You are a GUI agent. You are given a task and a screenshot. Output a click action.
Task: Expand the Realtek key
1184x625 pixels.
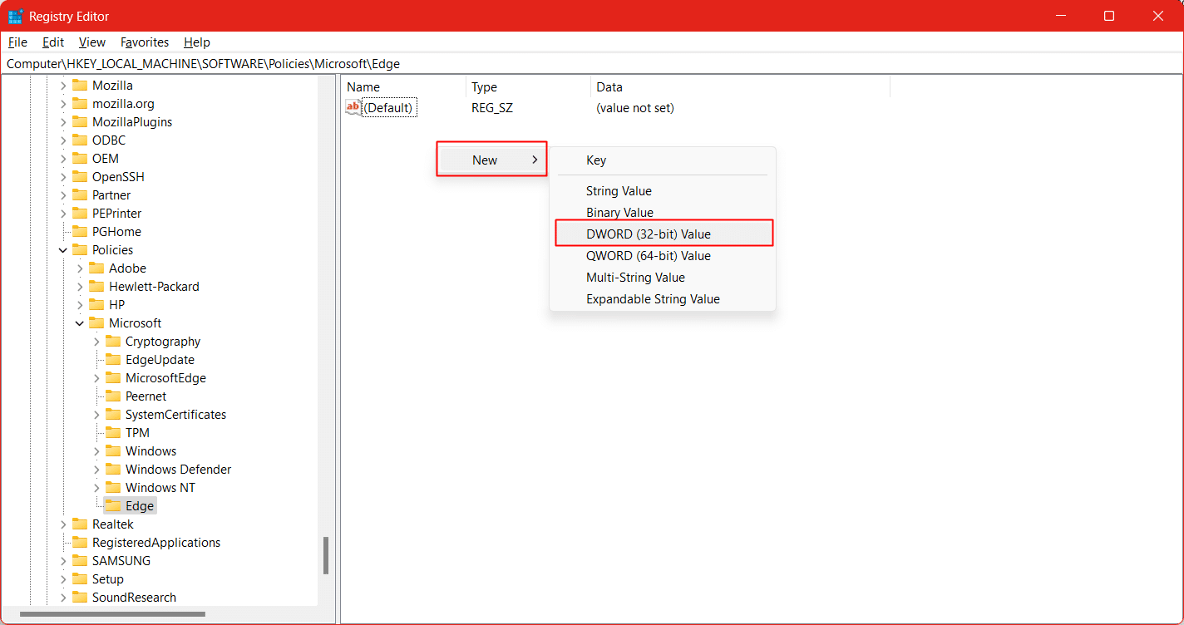[63, 524]
